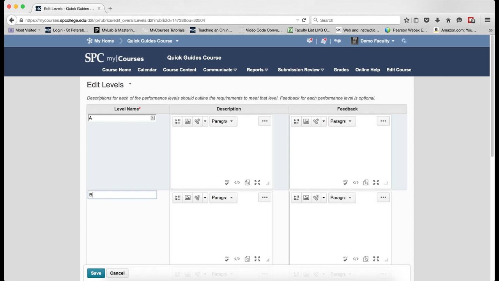This screenshot has height=281, width=499.
Task: Click inside level A Description text area
Action: coord(222,152)
